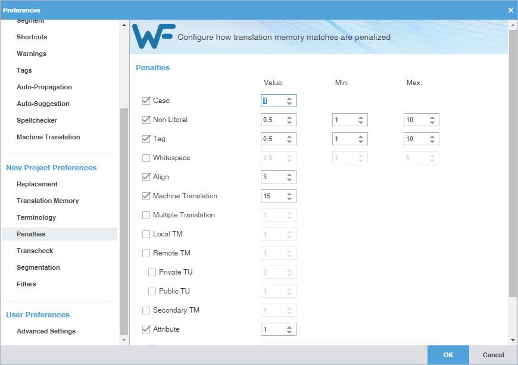Image resolution: width=518 pixels, height=365 pixels.
Task: Check the Local TM penalty box
Action: point(146,234)
